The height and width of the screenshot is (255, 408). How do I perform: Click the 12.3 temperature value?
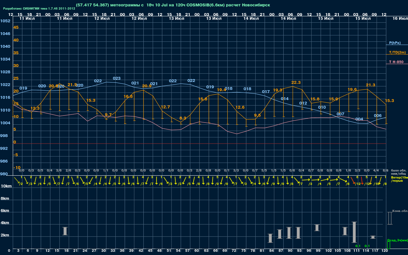pyautogui.click(x=35, y=108)
